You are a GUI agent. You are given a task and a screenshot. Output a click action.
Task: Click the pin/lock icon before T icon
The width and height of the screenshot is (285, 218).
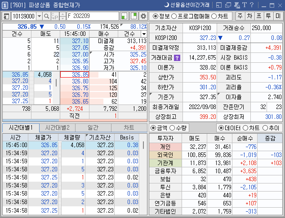point(237,5)
